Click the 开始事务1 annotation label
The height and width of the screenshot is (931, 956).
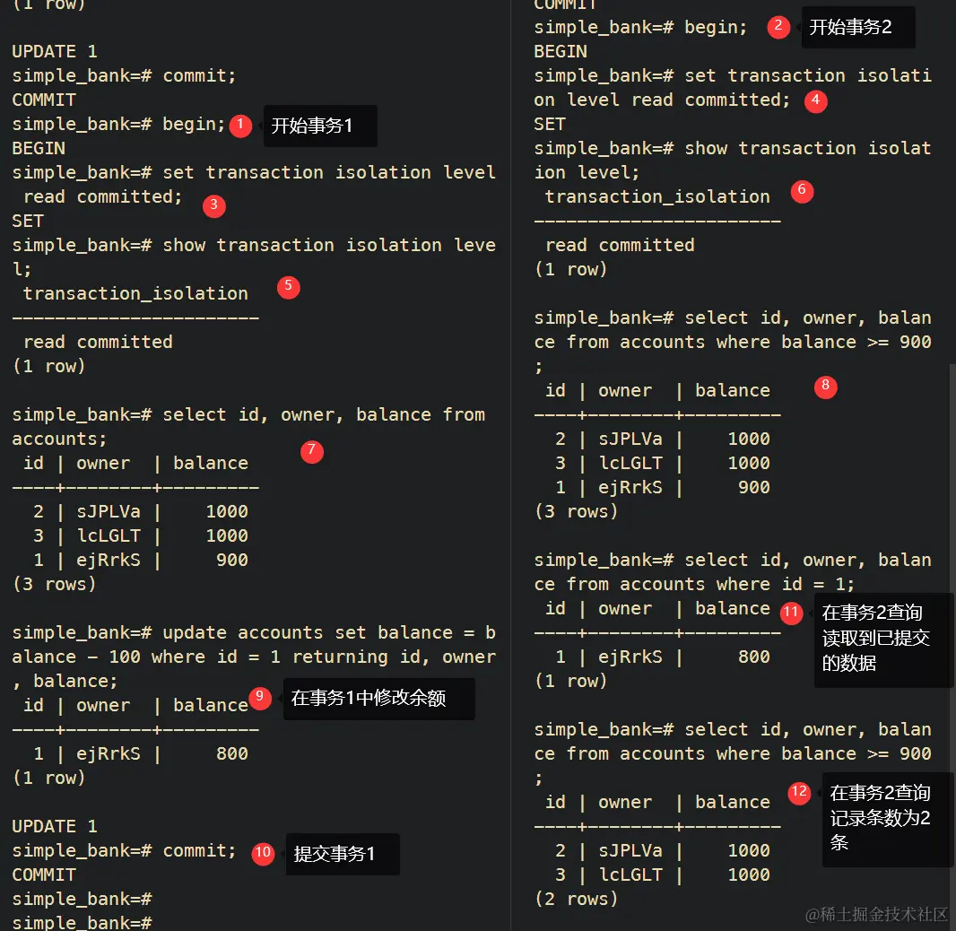point(320,126)
